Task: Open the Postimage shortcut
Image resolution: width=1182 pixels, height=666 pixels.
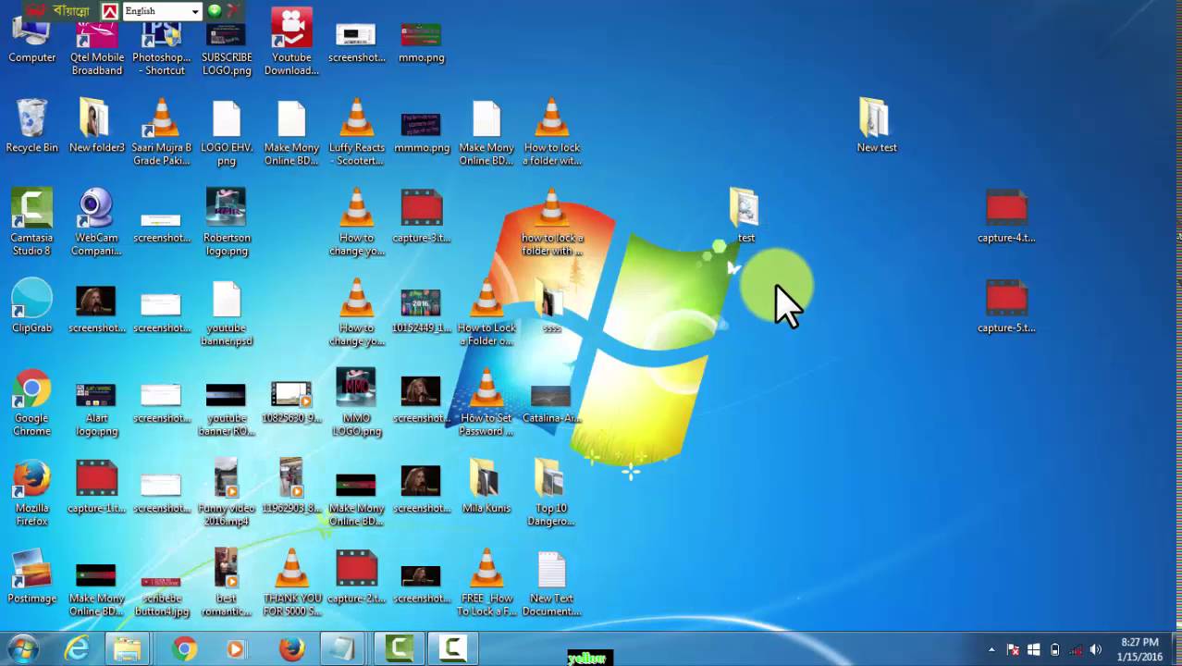Action: tap(31, 577)
